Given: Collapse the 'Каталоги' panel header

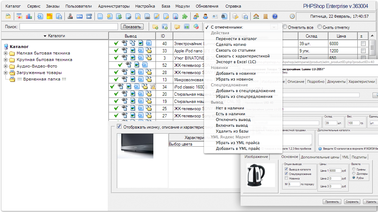Looking at the screenshot, I should pyautogui.click(x=54, y=36).
